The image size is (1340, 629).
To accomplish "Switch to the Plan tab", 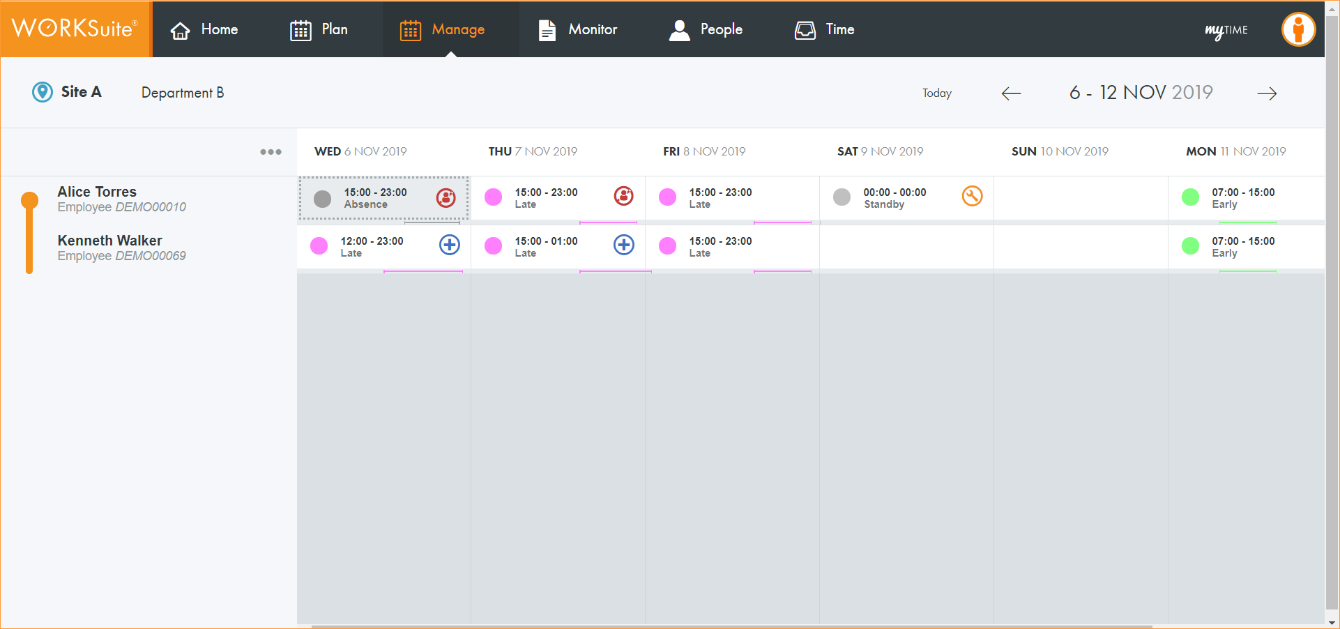I will click(319, 29).
